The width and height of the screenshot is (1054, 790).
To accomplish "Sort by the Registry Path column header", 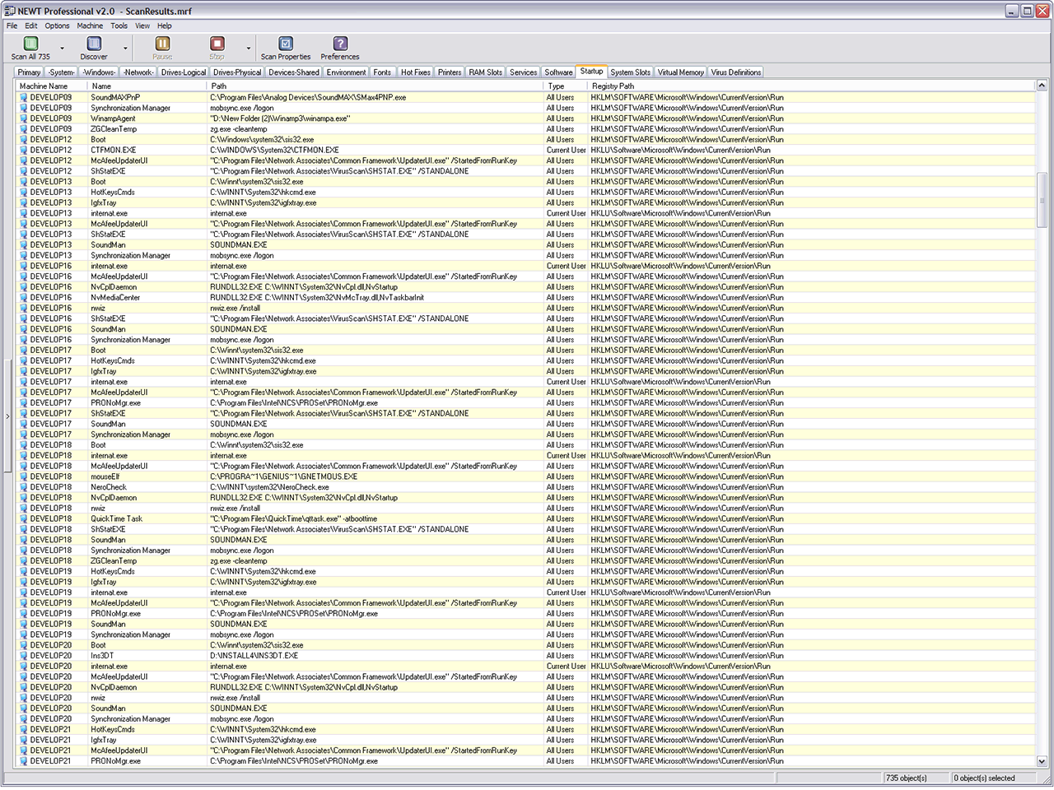I will (x=613, y=86).
